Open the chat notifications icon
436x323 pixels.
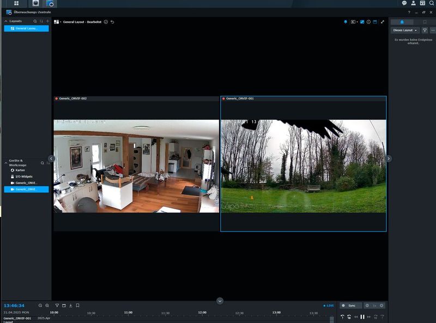[404, 3]
